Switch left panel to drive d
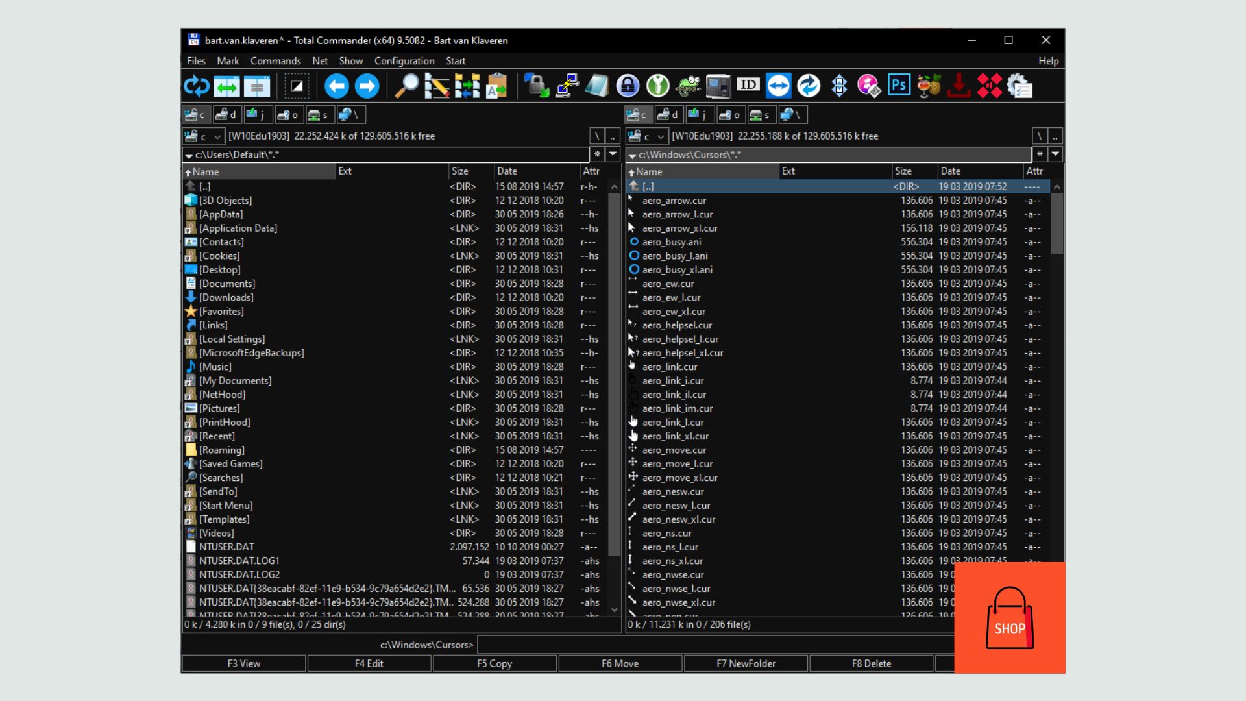This screenshot has height=701, width=1246. [226, 115]
